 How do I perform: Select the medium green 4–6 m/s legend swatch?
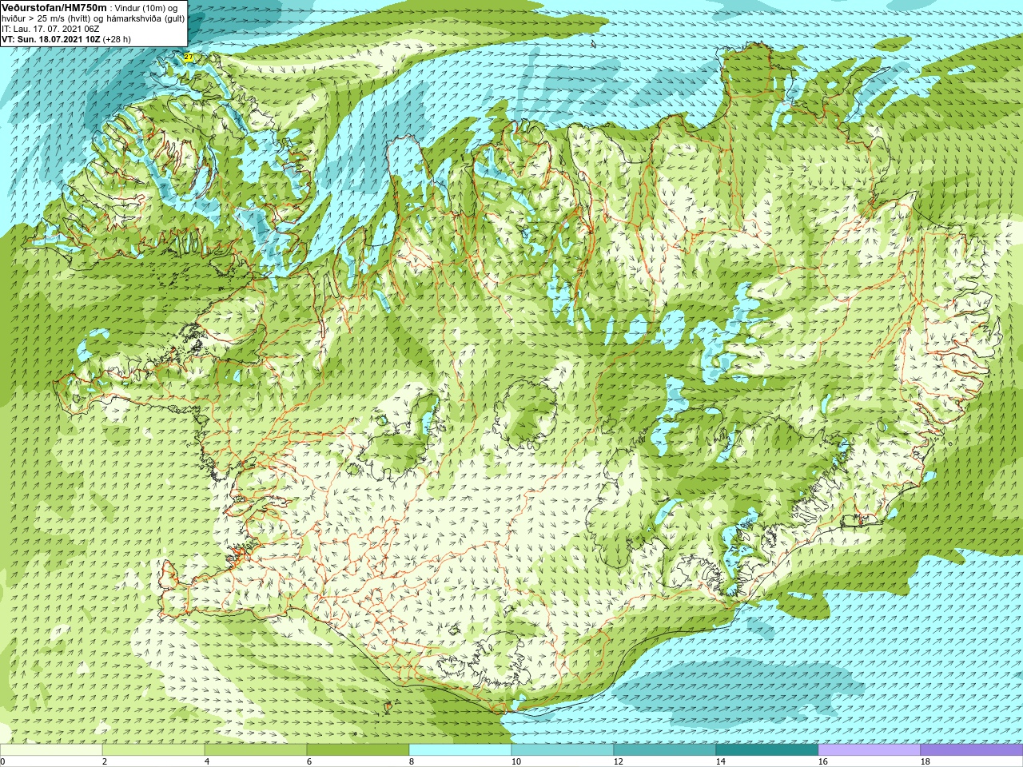tap(256, 750)
